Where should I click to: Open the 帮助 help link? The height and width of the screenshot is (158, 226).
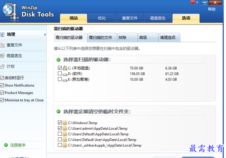tap(211, 9)
